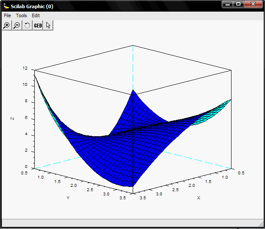Minimize the Scilab Graphic window
The height and width of the screenshot is (229, 265).
tap(228, 4)
